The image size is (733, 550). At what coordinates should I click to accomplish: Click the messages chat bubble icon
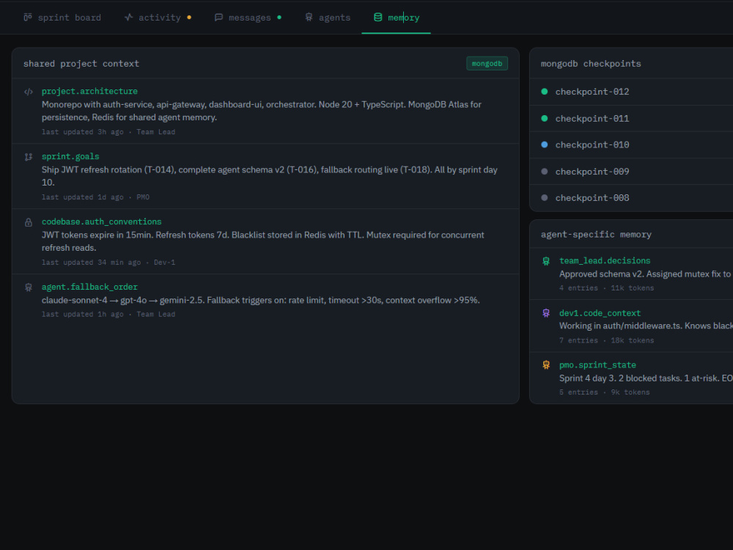[218, 18]
